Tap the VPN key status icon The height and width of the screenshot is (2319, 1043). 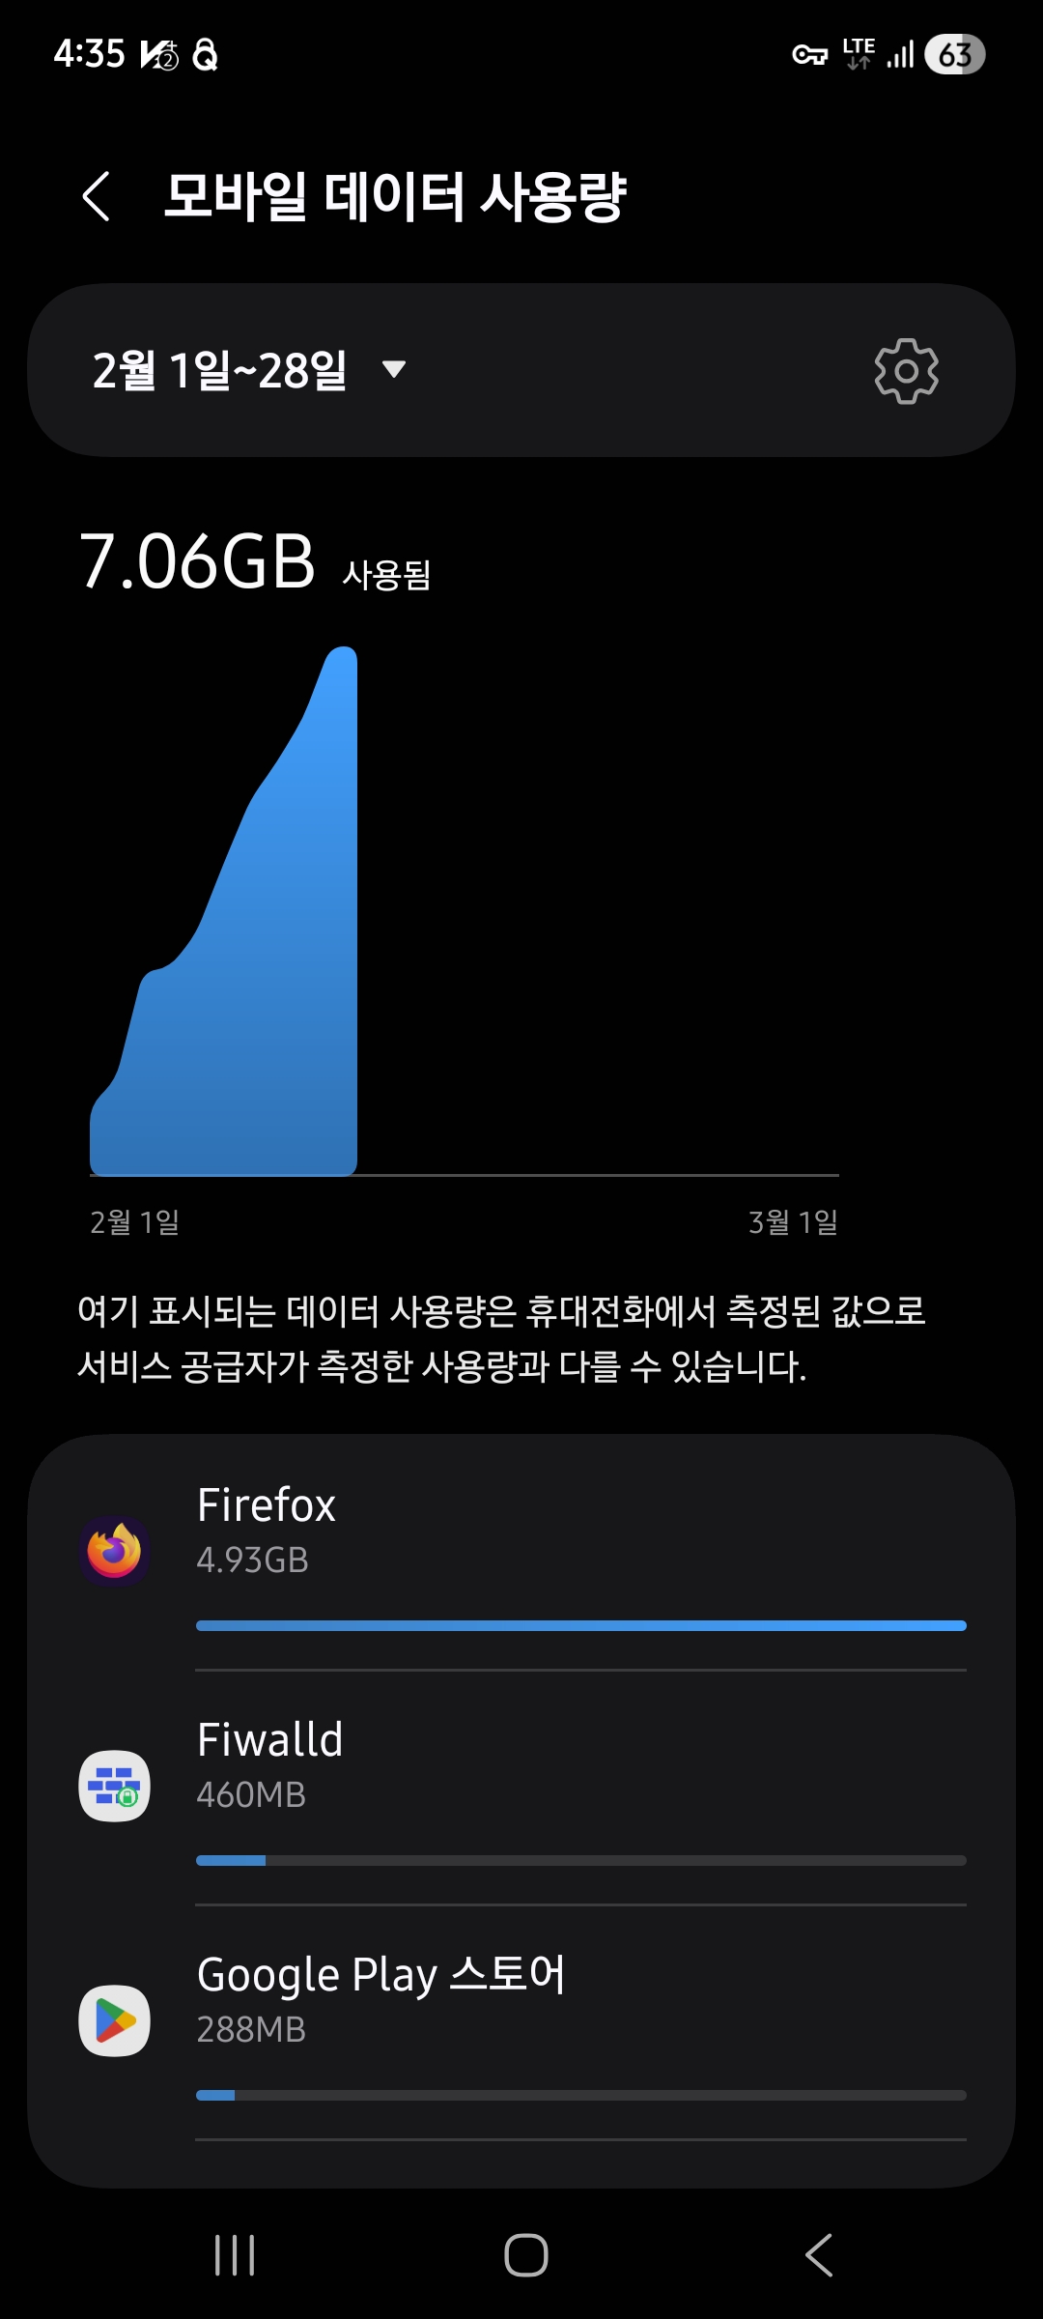pyautogui.click(x=809, y=55)
